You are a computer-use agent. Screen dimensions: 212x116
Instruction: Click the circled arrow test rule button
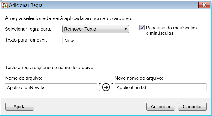pos(106,88)
